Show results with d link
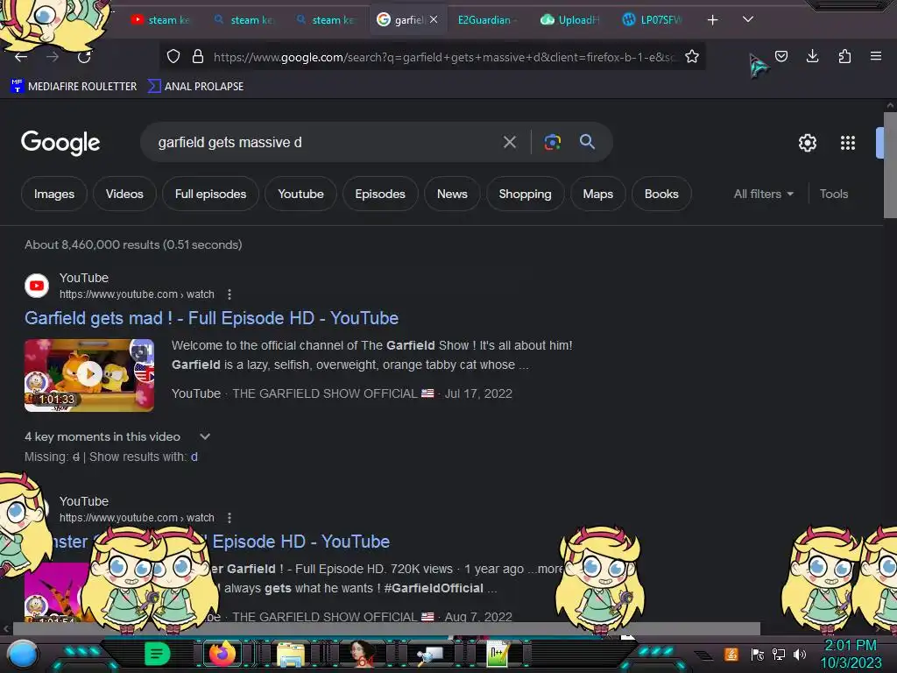This screenshot has width=897, height=673. (x=194, y=457)
